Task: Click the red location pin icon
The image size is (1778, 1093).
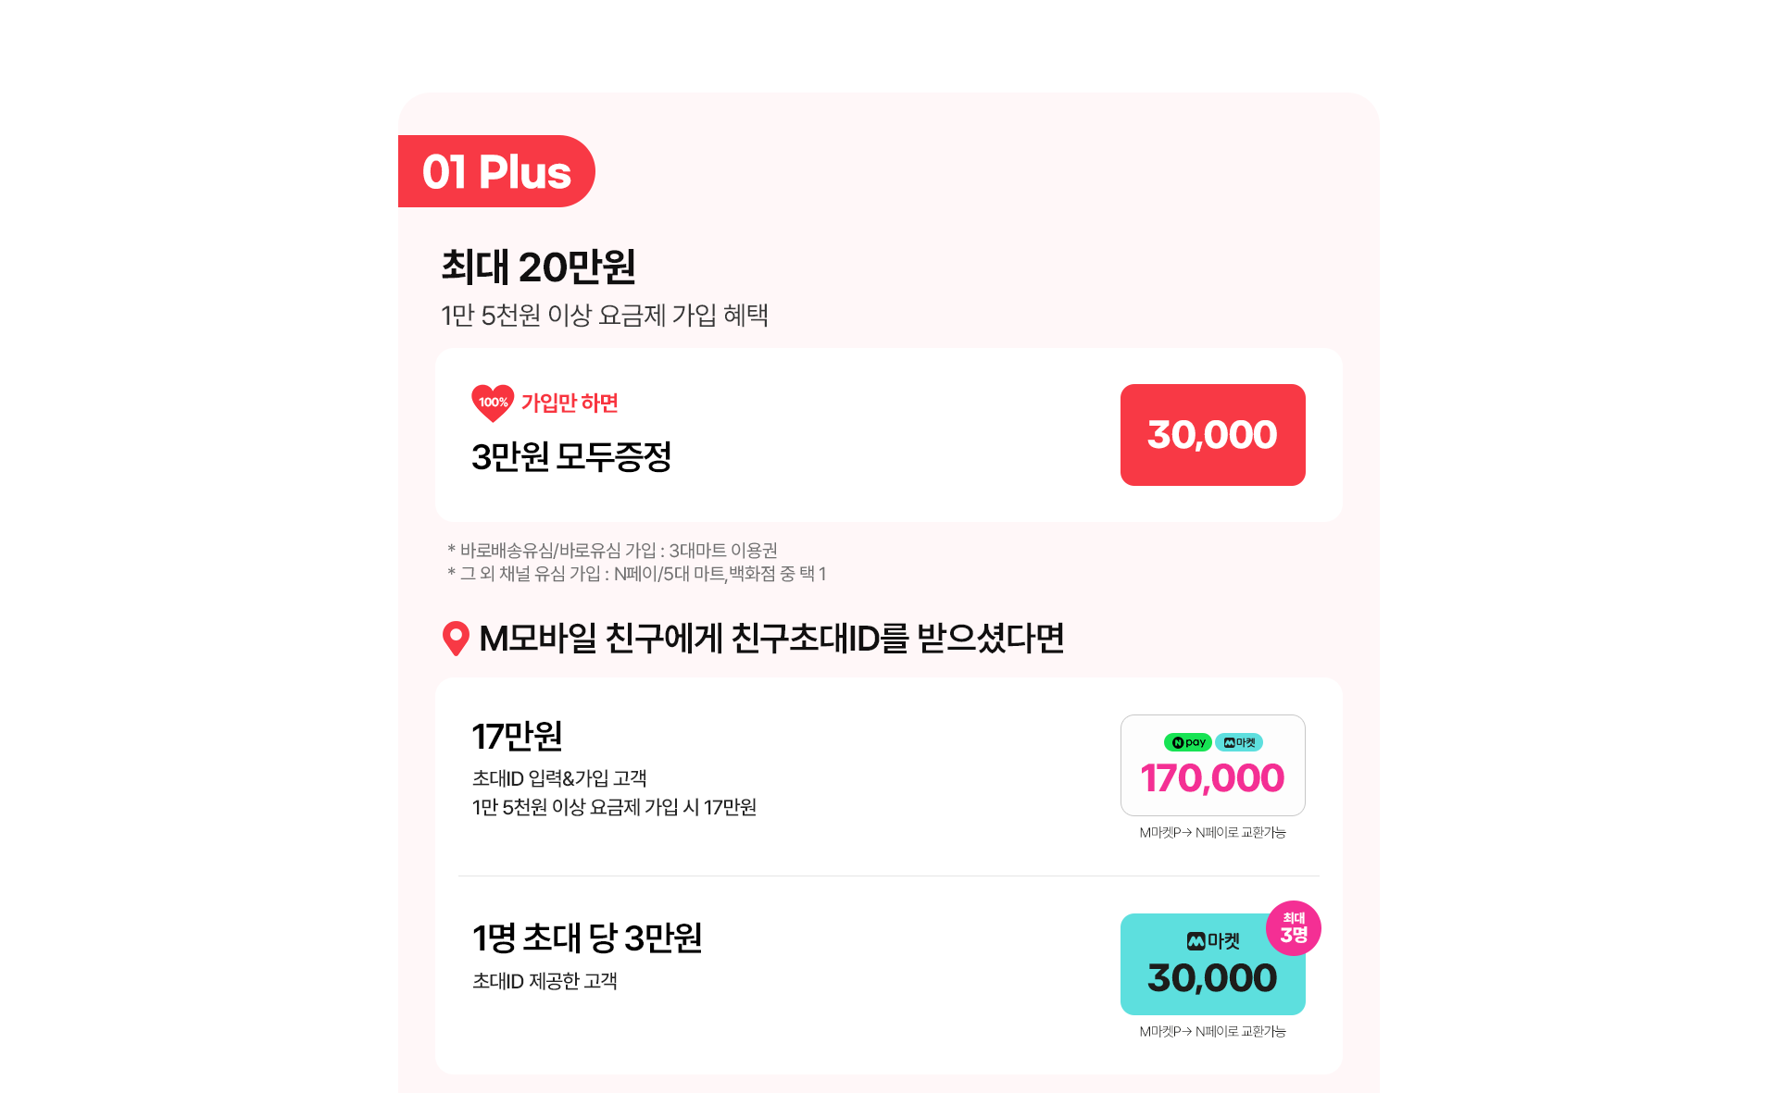Action: click(x=456, y=639)
